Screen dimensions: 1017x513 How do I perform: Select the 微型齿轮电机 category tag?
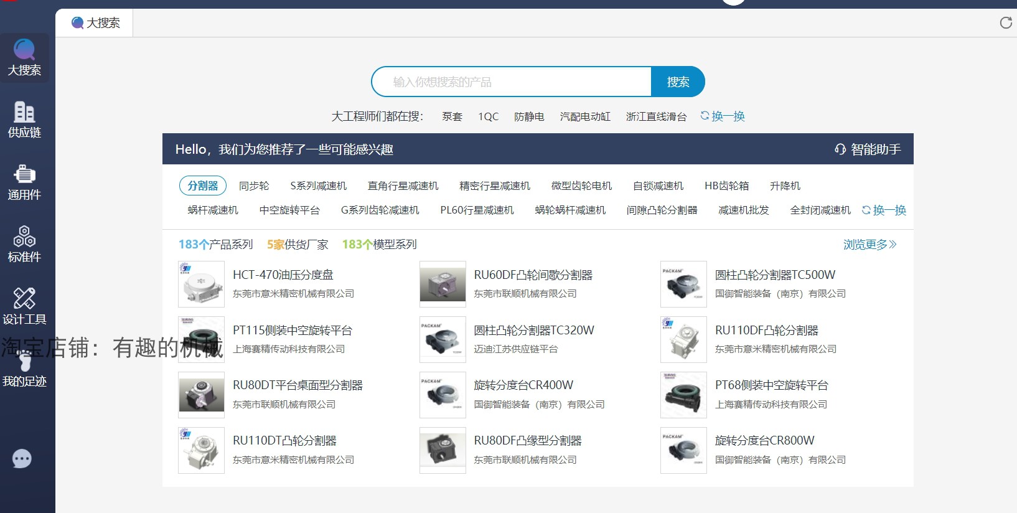pyautogui.click(x=581, y=186)
